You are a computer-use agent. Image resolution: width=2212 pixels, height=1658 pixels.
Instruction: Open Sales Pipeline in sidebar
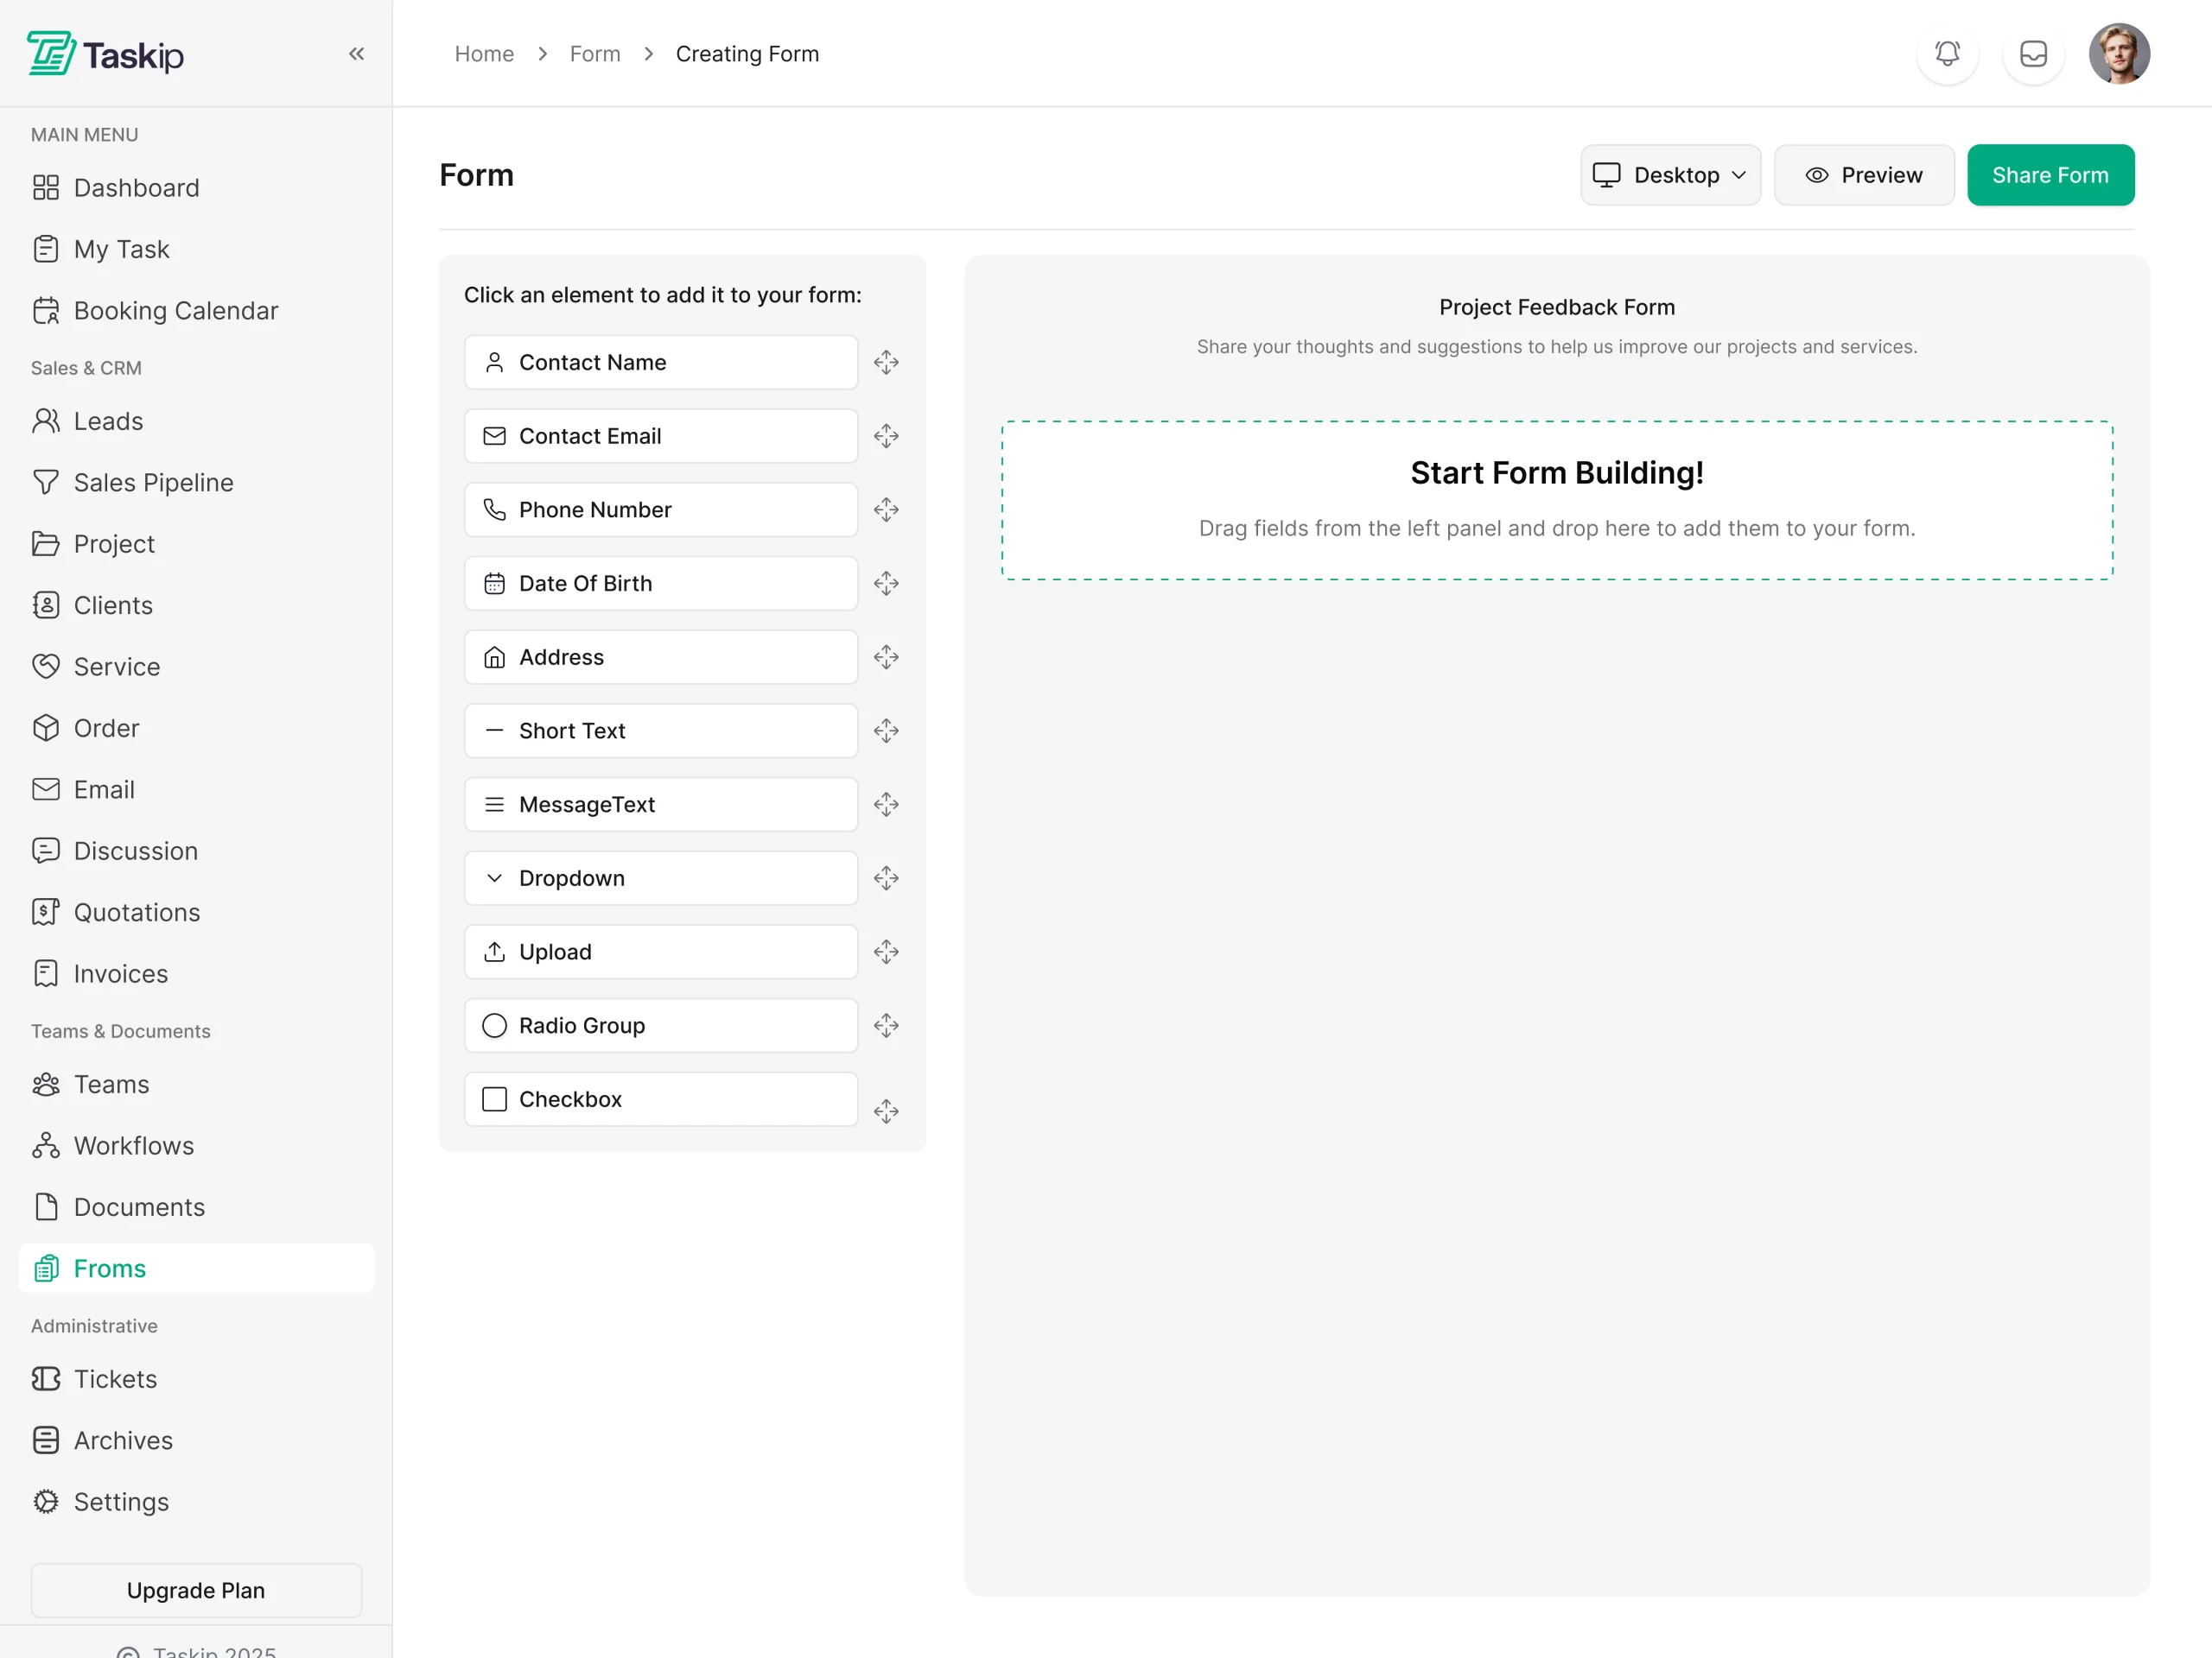[153, 483]
